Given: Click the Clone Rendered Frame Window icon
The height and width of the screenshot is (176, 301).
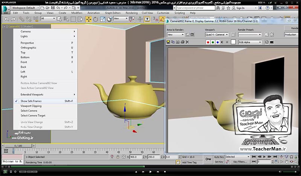Looking at the screenshot, I should point(178,42).
